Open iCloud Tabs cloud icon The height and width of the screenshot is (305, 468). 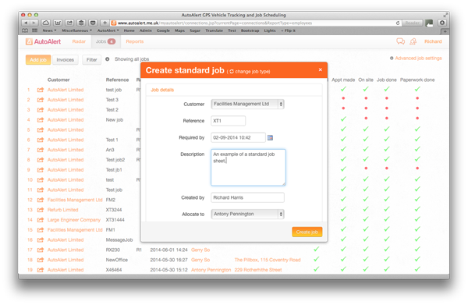point(46,23)
